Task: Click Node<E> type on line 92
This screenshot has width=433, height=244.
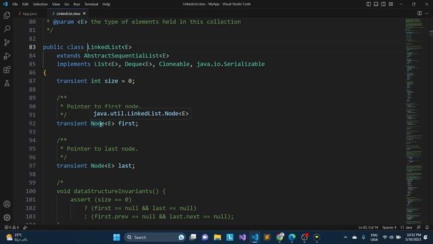Action: (103, 123)
